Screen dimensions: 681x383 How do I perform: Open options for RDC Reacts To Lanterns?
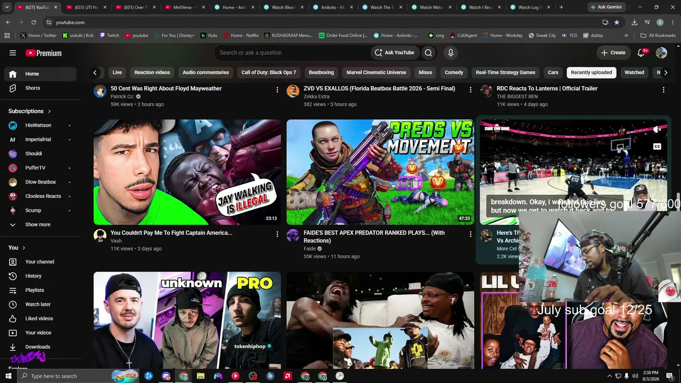663,90
